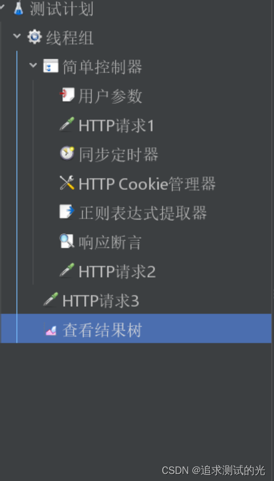Collapse the 简单控制器 node arrow

pos(33,65)
